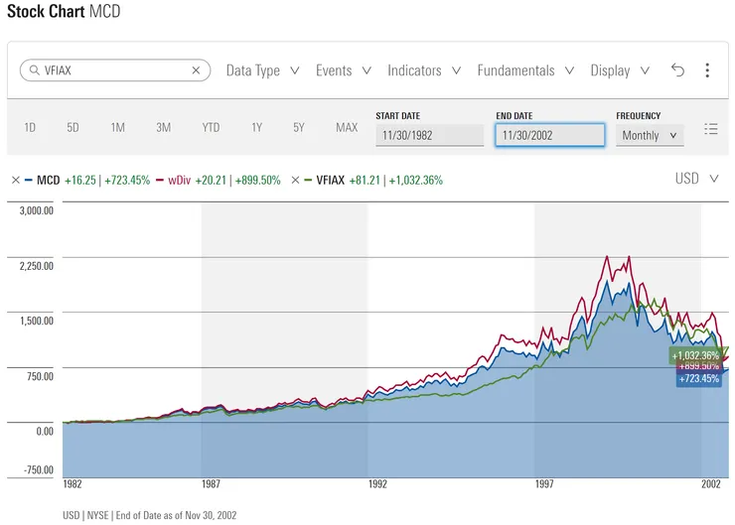Open the Monthly frequency selector

click(x=650, y=135)
